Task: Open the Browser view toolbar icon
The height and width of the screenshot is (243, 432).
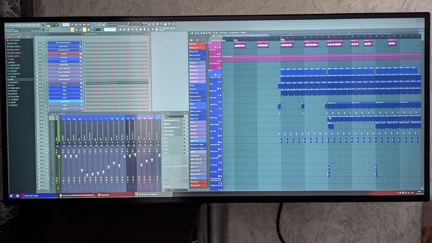Action: [137, 29]
